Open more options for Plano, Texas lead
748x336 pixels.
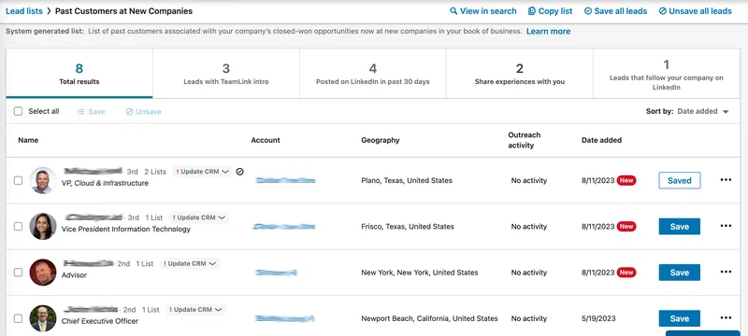click(726, 180)
